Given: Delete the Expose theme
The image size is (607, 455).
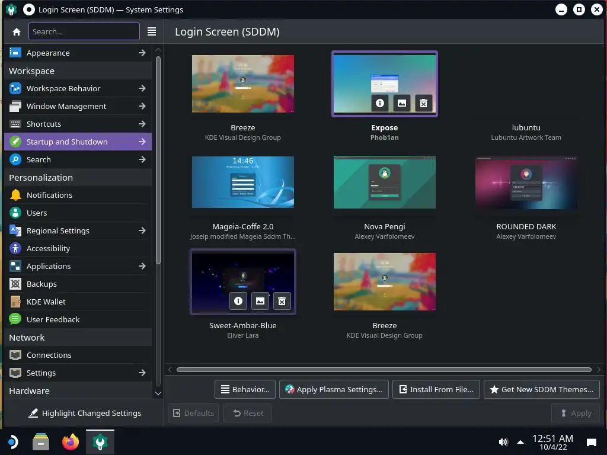Looking at the screenshot, I should pyautogui.click(x=423, y=103).
